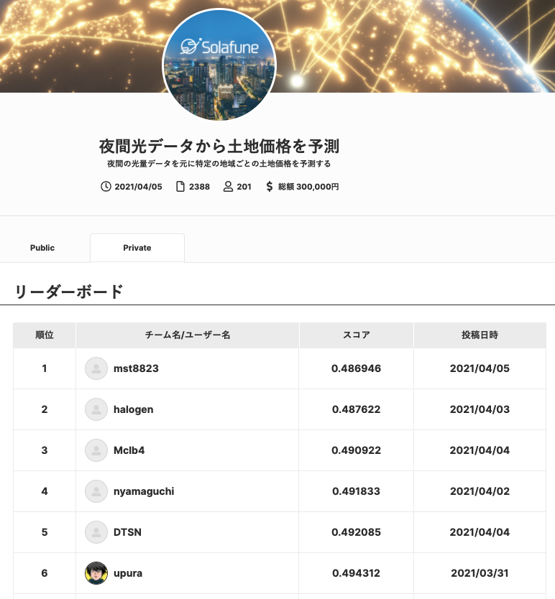Click the 投稿日時 column header
Screen dimensions: 555x599
480,335
